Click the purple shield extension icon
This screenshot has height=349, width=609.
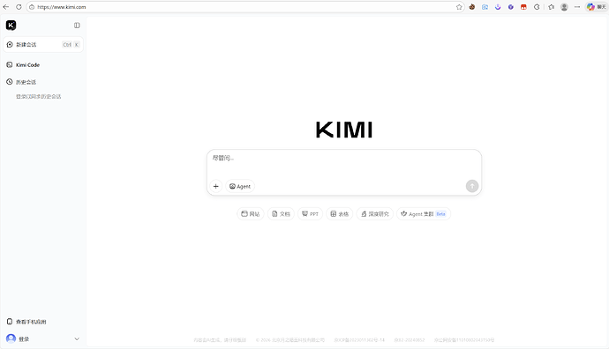click(511, 7)
